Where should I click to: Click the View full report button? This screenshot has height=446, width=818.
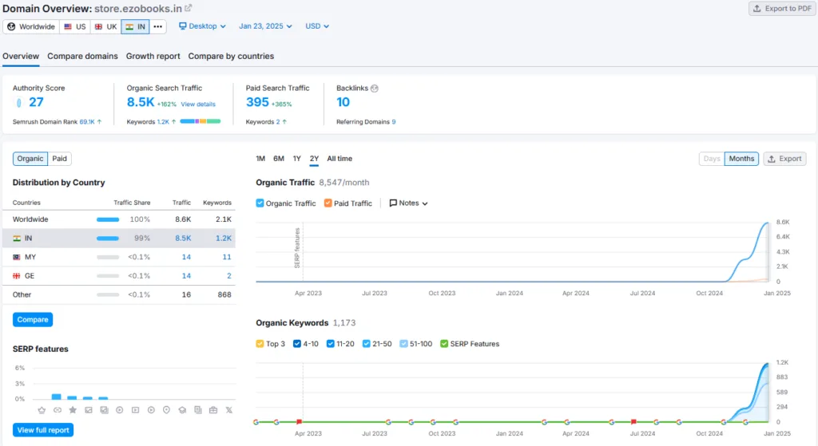coord(43,430)
